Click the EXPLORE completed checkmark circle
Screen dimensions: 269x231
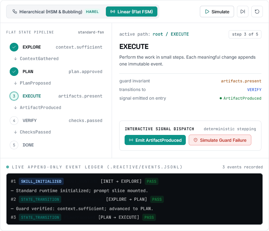click(14, 47)
